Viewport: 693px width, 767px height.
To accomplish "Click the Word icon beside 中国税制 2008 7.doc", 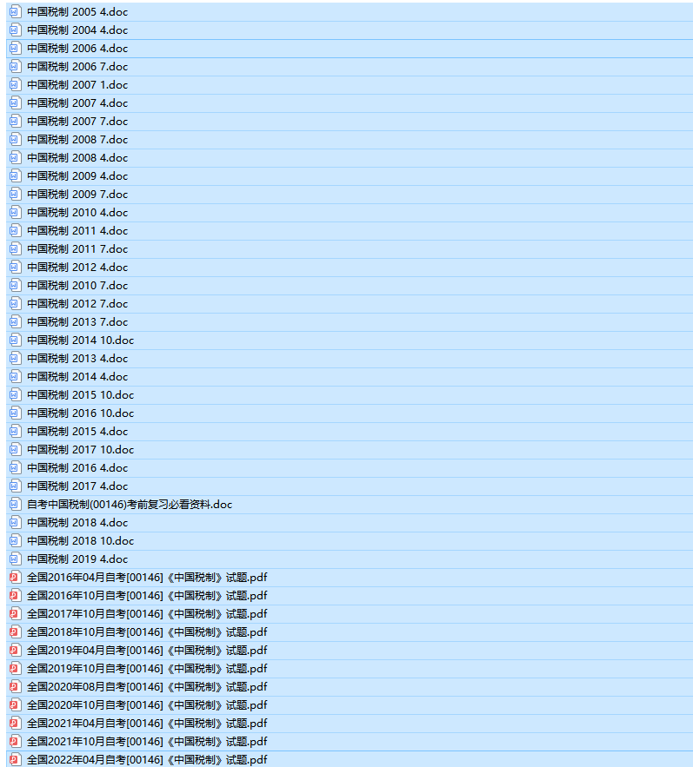I will [x=15, y=139].
